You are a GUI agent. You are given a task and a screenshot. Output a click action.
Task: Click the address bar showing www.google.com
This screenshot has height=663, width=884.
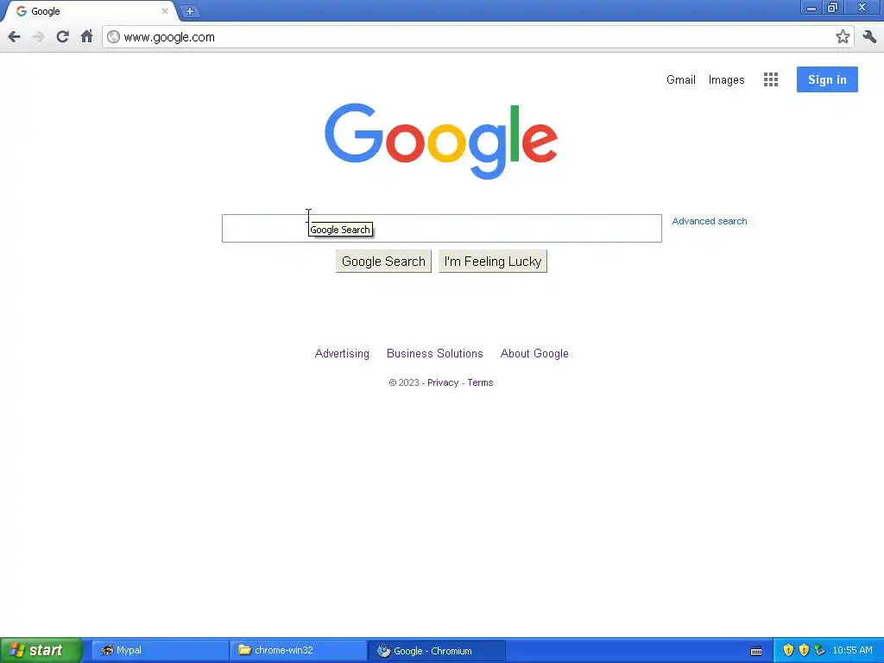point(477,37)
